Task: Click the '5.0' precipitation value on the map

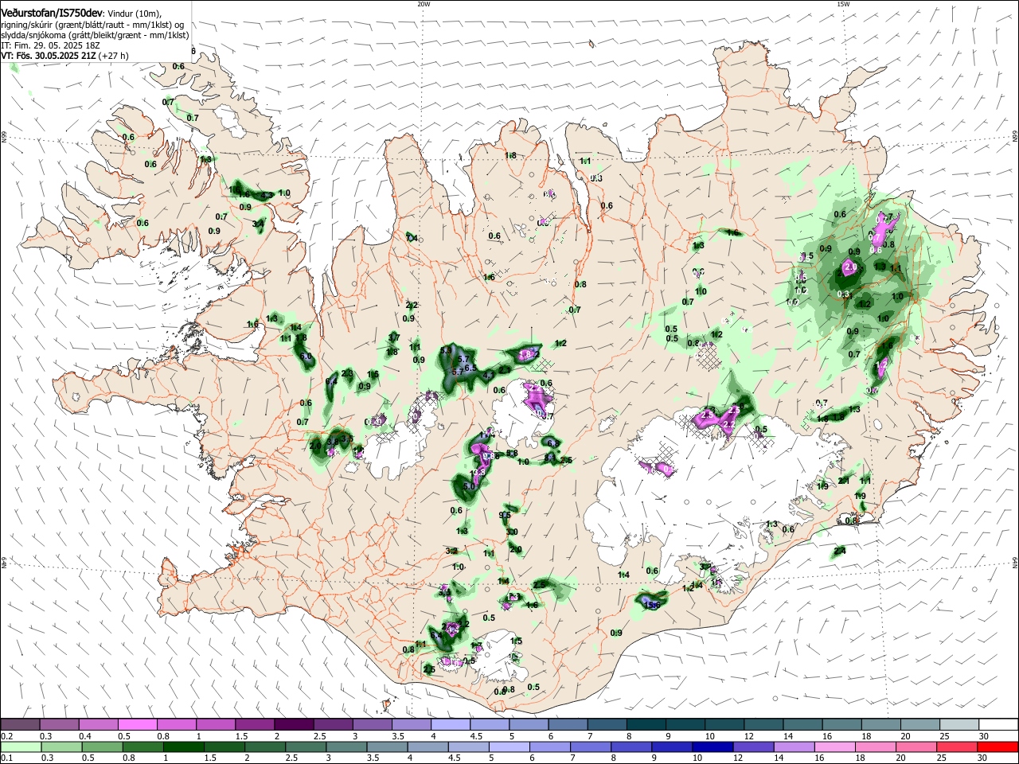Action: coord(470,486)
